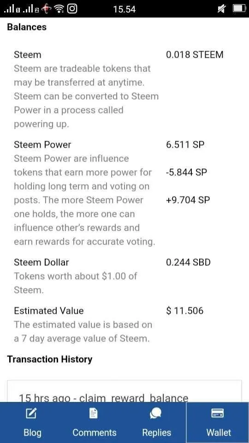Tap the Instagram icon in status bar

tap(72, 9)
